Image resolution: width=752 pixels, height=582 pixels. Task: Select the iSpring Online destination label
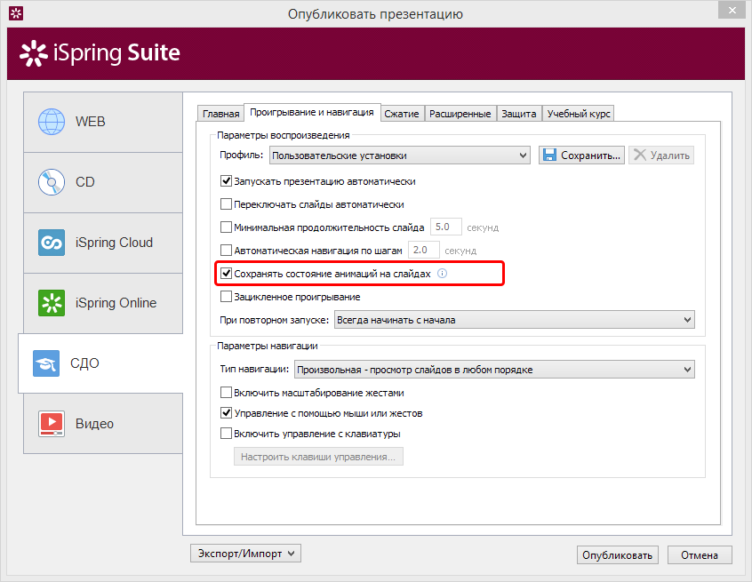coord(116,303)
